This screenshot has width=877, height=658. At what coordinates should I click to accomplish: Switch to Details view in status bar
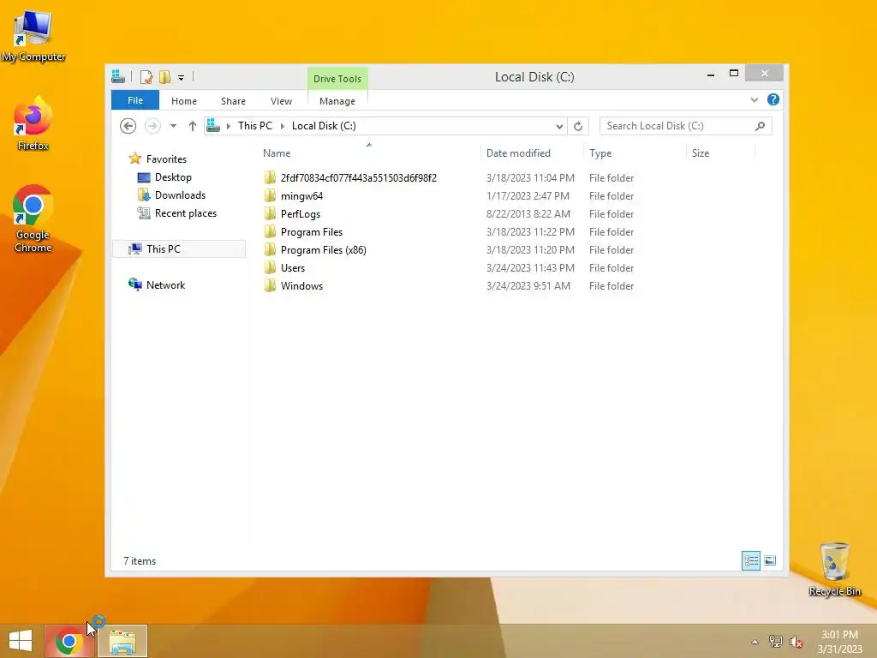tap(750, 560)
